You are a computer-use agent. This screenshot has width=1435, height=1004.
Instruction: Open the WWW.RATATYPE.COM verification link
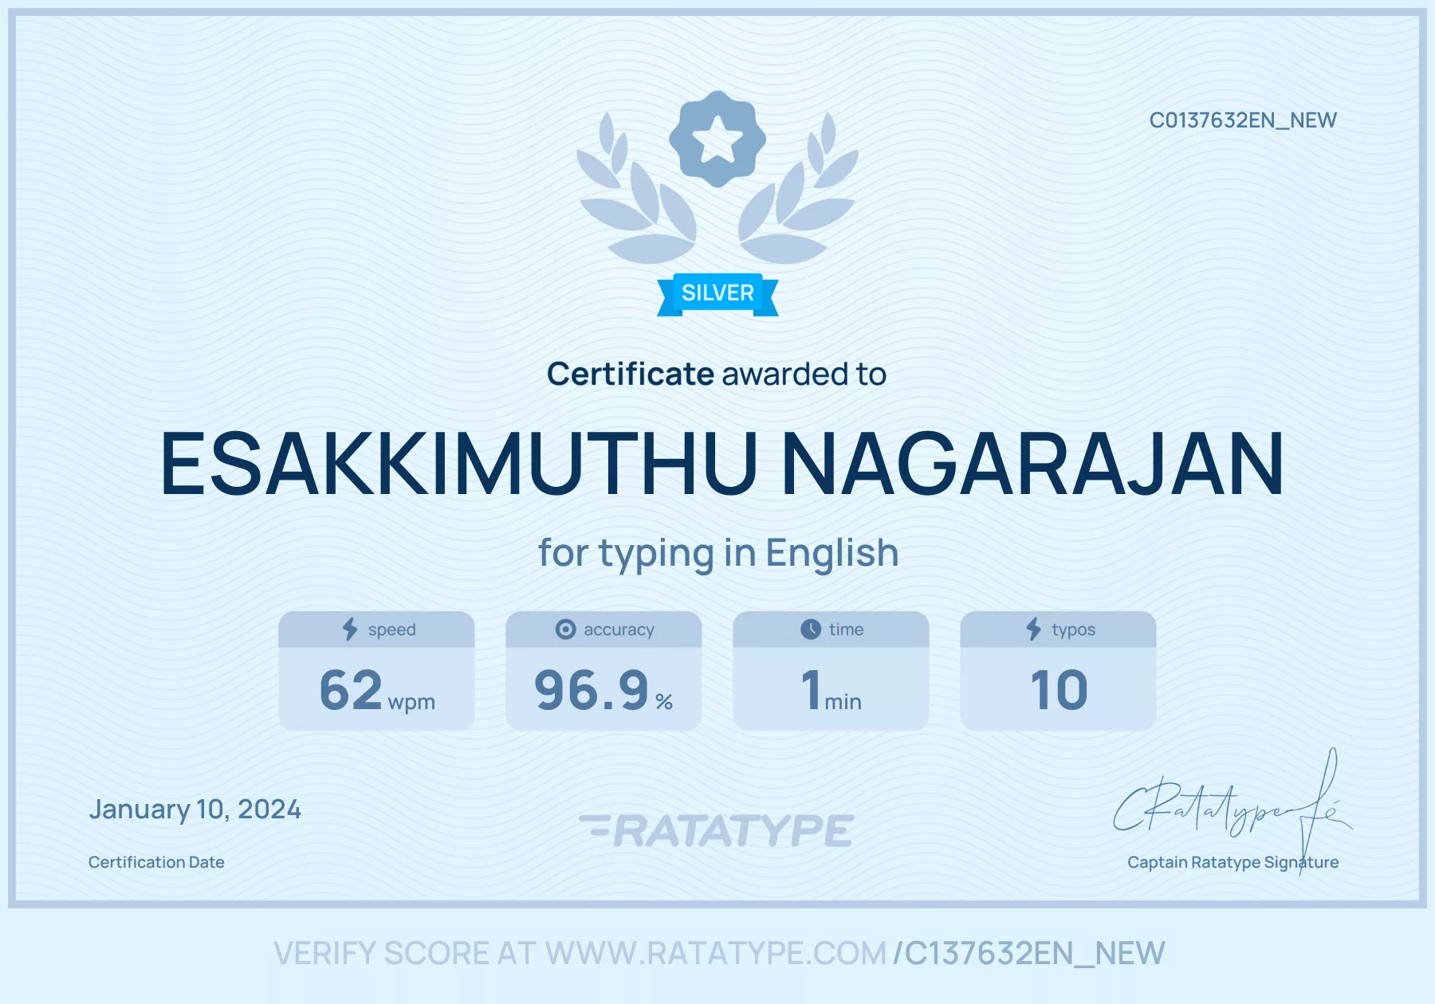coord(715,953)
